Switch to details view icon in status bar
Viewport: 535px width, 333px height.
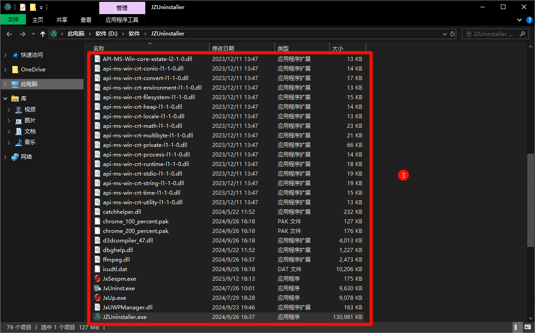click(517, 327)
